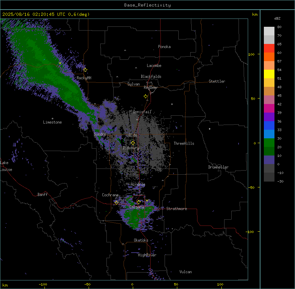Select the Banff city label
295x289 pixels.
[42, 195]
